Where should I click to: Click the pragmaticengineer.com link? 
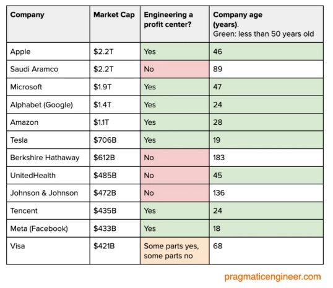[x=272, y=277]
